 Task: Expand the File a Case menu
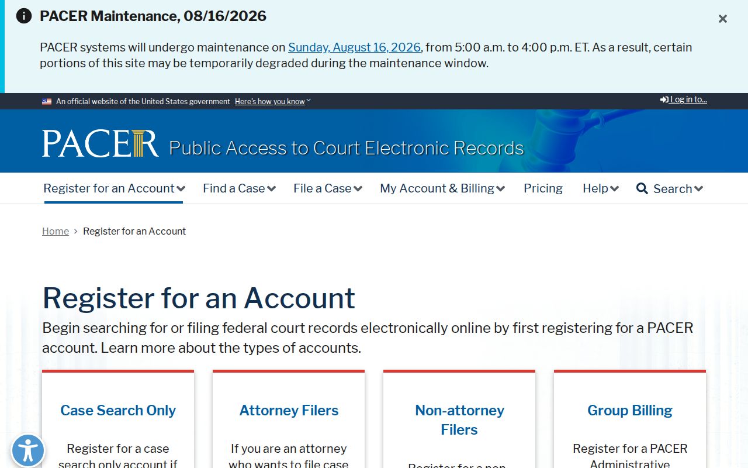328,188
